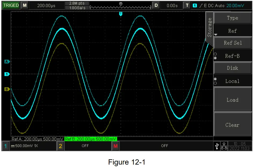This screenshot has height=167, width=254.
Task: Click the waveform position bar at the top
Action: click(x=121, y=5)
